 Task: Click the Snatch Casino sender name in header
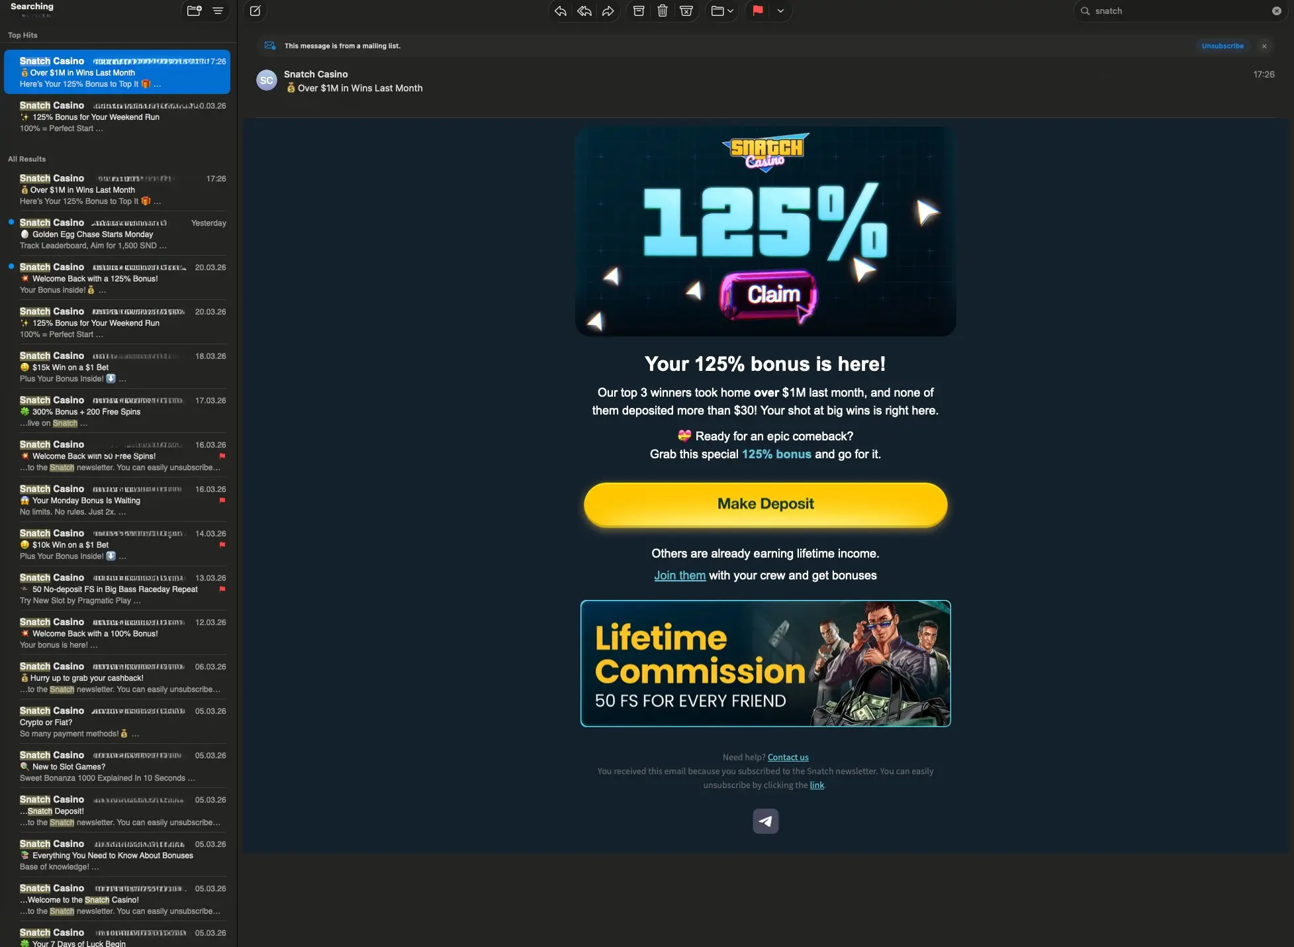[x=316, y=74]
